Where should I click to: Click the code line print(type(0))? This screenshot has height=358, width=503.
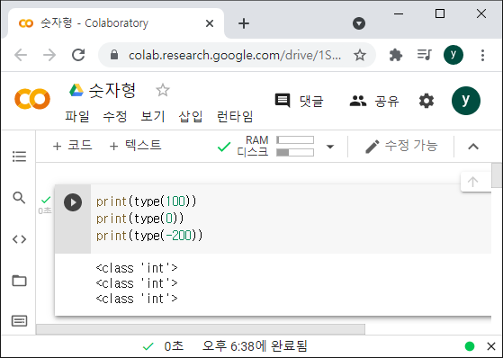[139, 219]
